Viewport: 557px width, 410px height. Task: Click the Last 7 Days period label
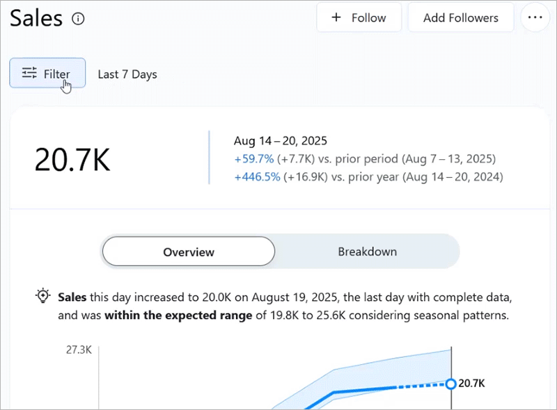(x=127, y=74)
